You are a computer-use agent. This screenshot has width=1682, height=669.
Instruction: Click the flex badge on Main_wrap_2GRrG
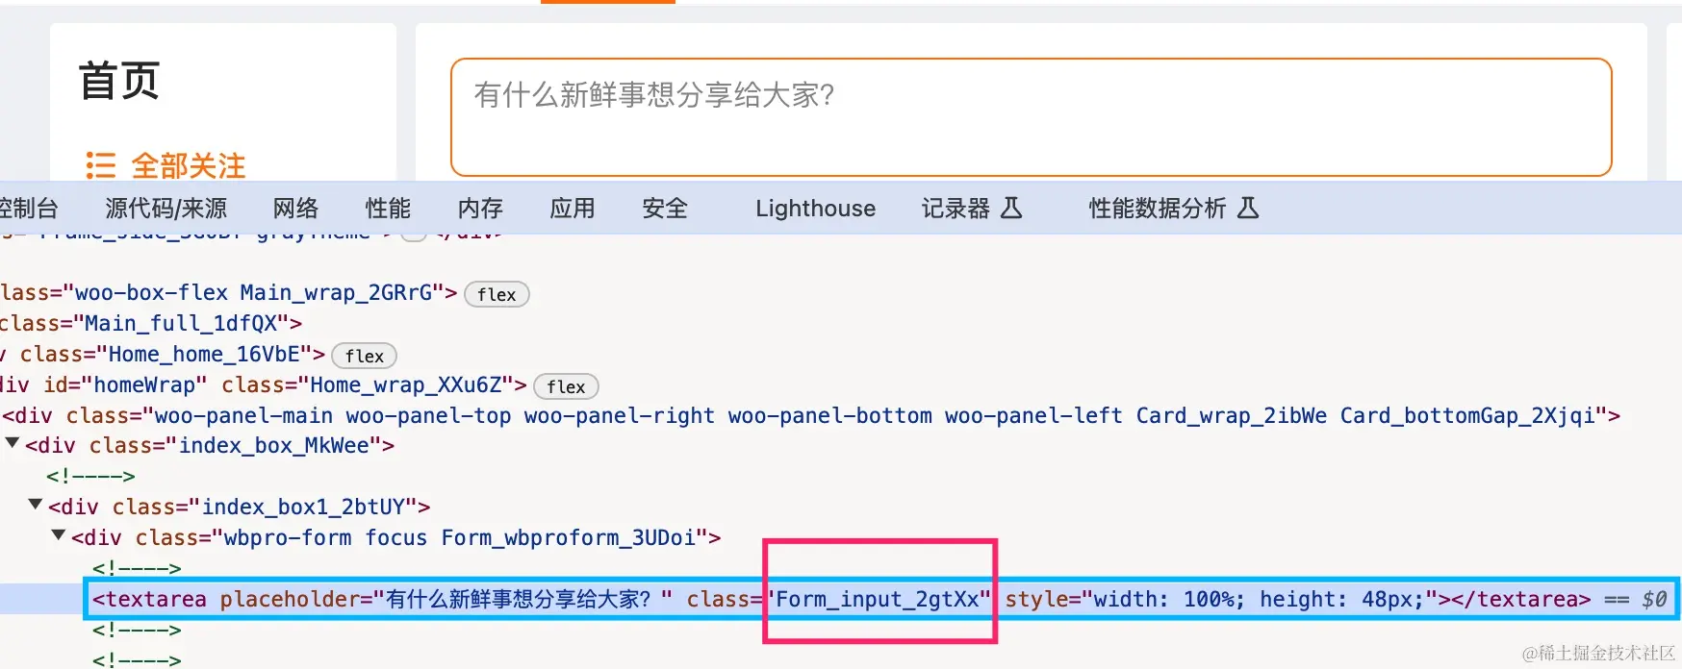pyautogui.click(x=497, y=294)
